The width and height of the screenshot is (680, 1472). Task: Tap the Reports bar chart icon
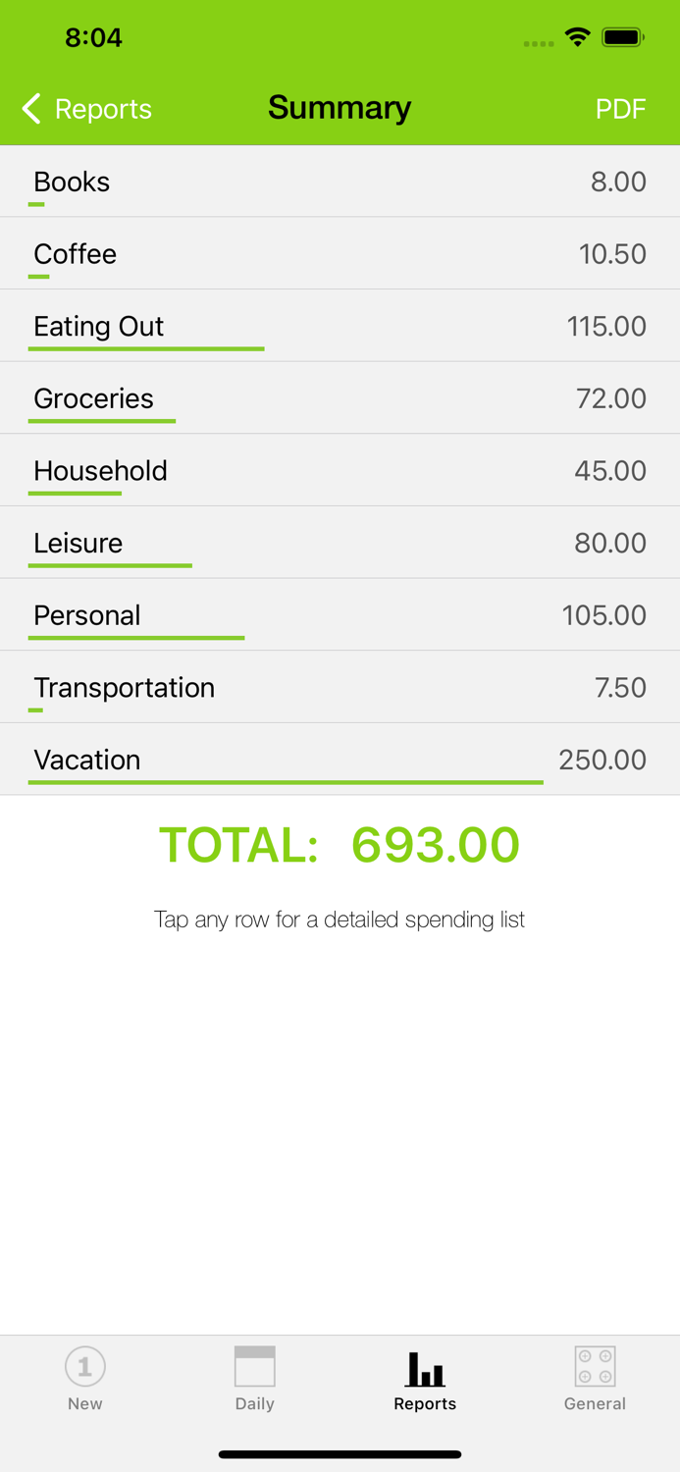(x=425, y=1365)
